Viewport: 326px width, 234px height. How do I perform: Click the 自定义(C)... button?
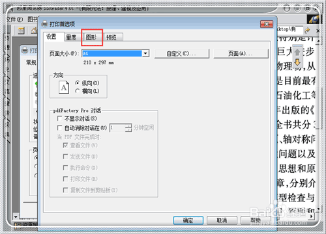coord(182,53)
